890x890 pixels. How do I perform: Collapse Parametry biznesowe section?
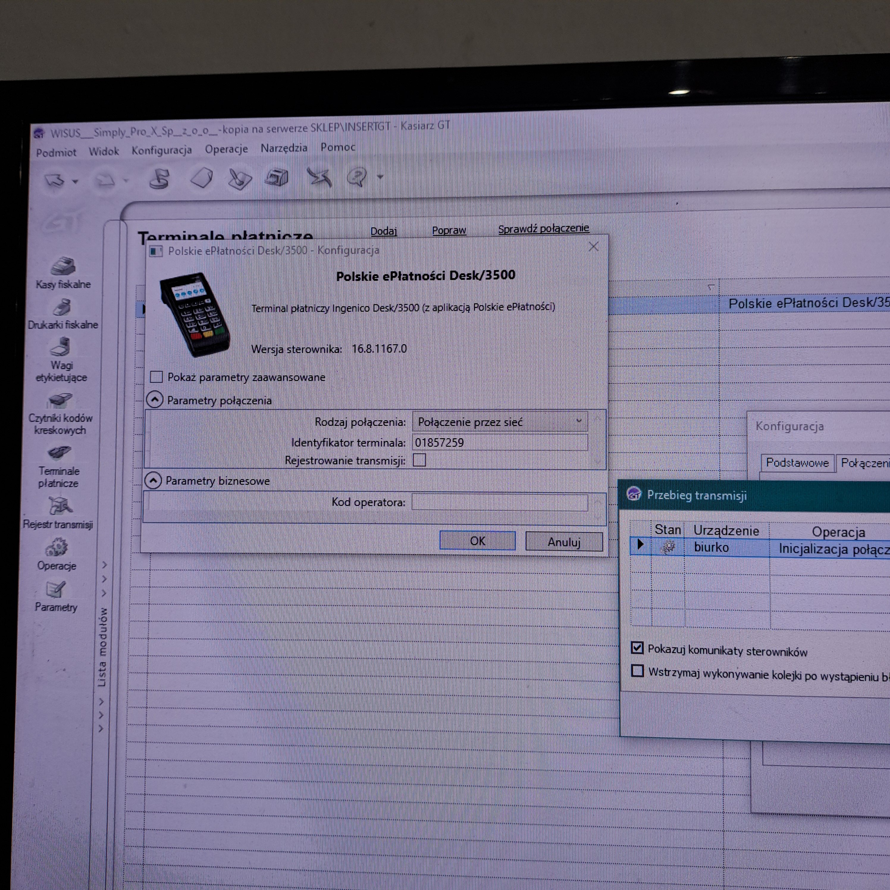153,480
